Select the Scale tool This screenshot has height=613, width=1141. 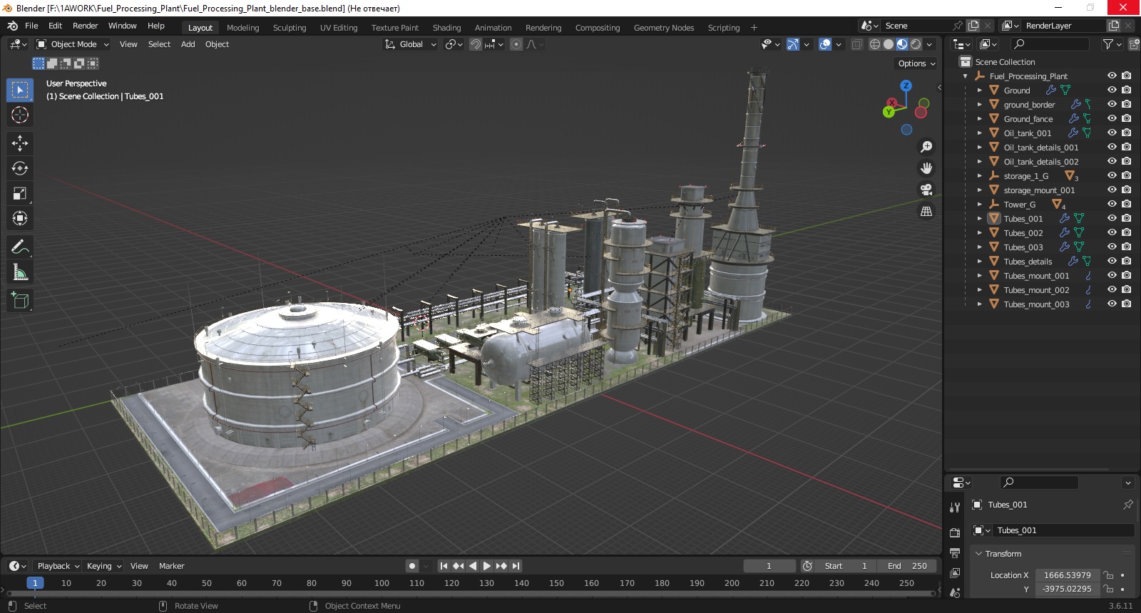pyautogui.click(x=20, y=193)
